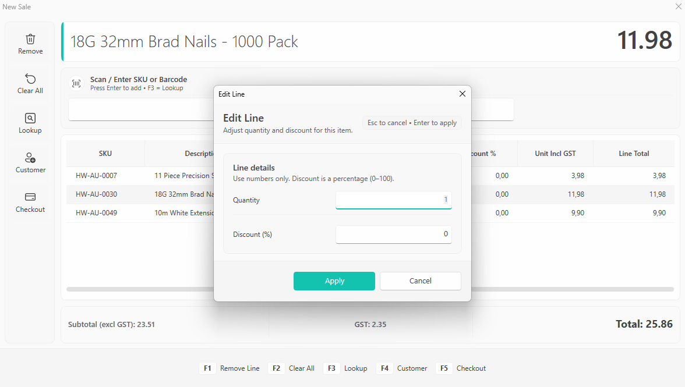Close the Edit Line dialog

[462, 94]
